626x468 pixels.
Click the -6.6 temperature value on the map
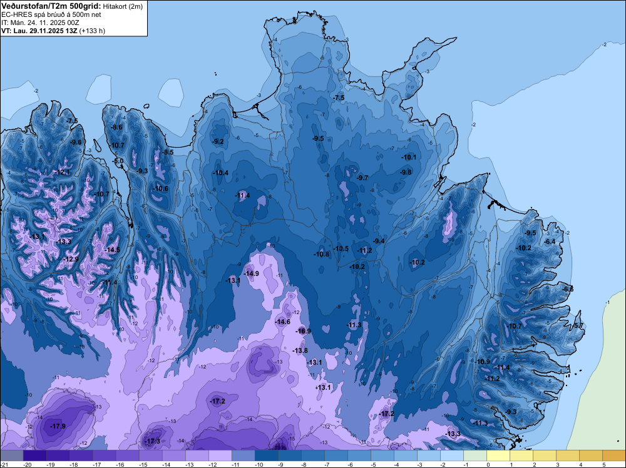coord(568,289)
